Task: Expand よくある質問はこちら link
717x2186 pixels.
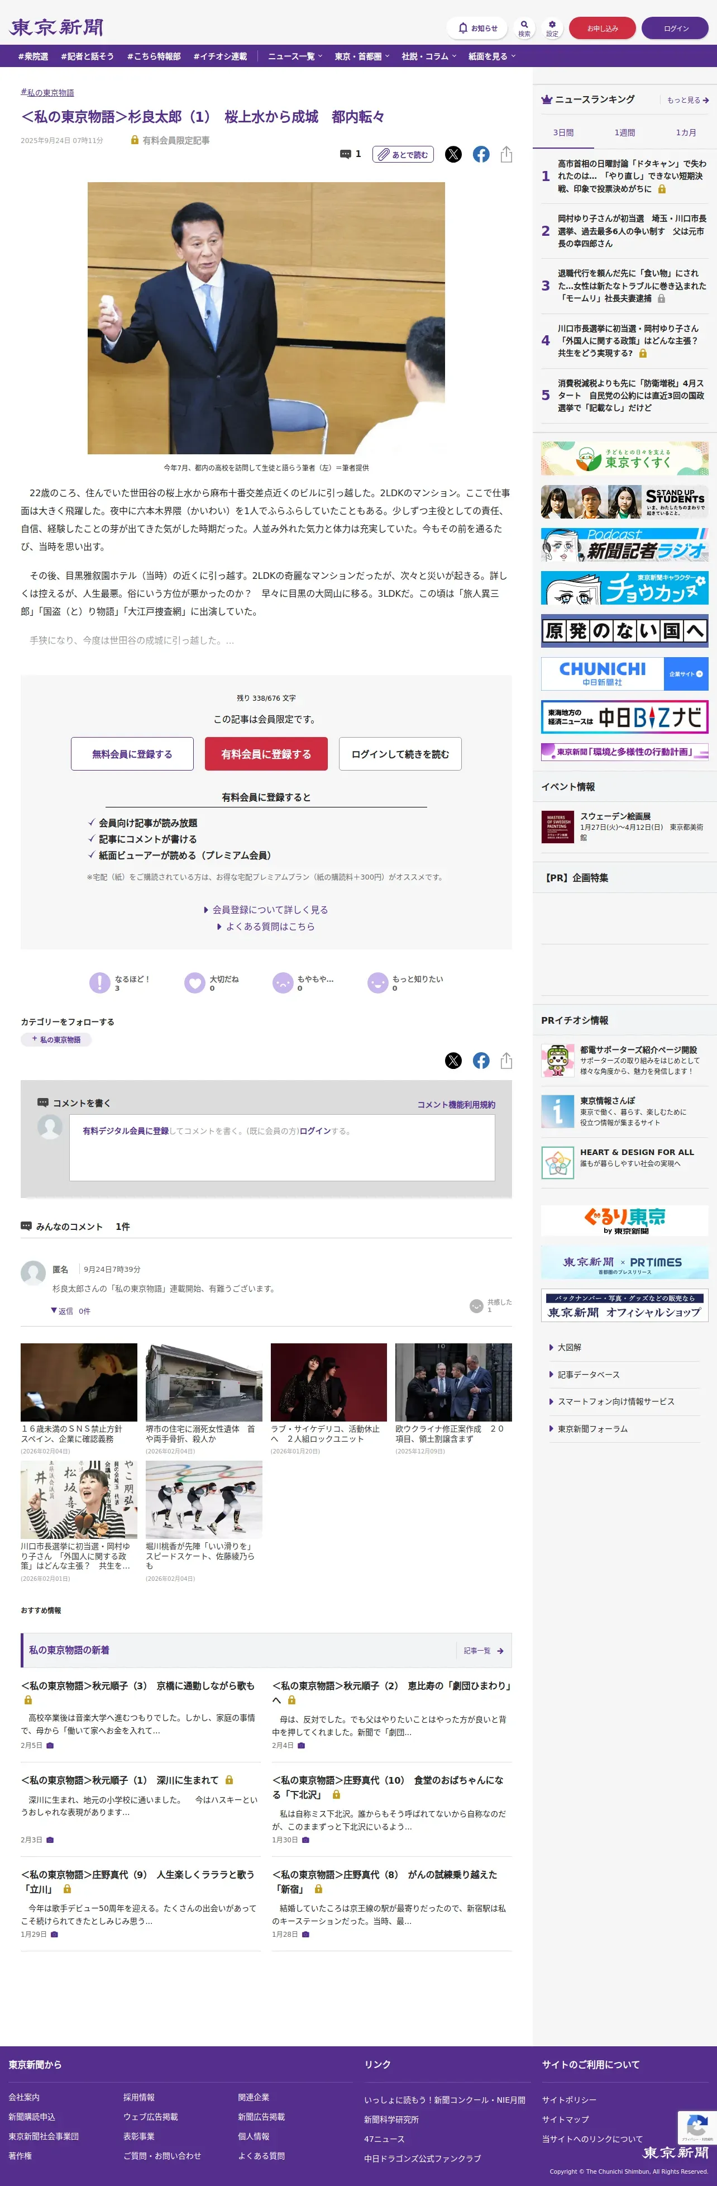Action: [x=266, y=926]
